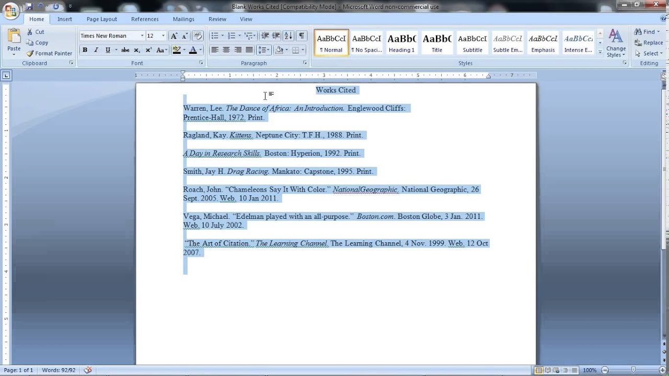Viewport: 669px width, 376px height.
Task: Open the Clipboard pane launcher
Action: pyautogui.click(x=71, y=63)
